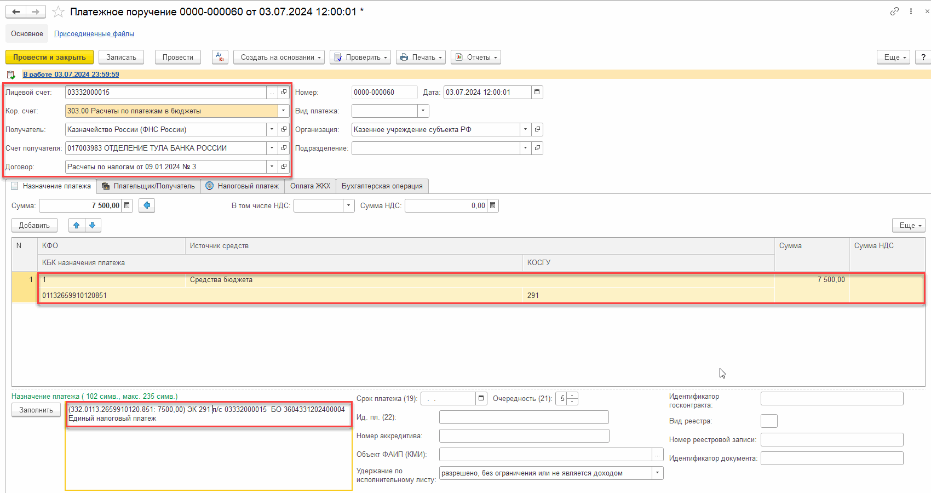
Task: Expand 'В том числе НДС' dropdown
Action: click(x=348, y=205)
